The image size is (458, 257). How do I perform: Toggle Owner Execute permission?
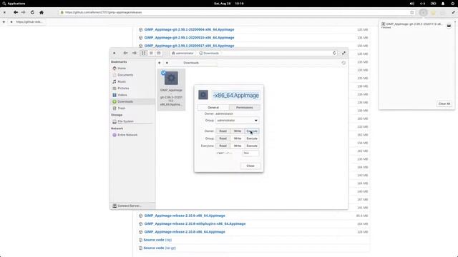(252, 131)
